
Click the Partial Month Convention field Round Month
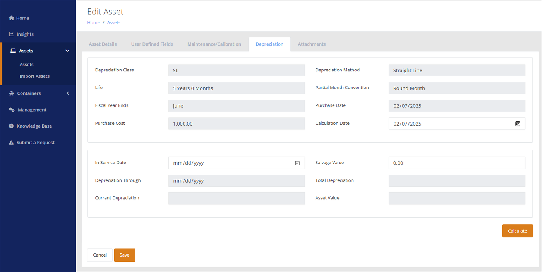[457, 88]
